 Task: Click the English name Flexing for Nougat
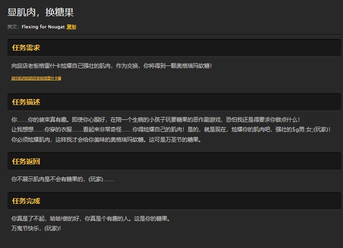pos(43,27)
